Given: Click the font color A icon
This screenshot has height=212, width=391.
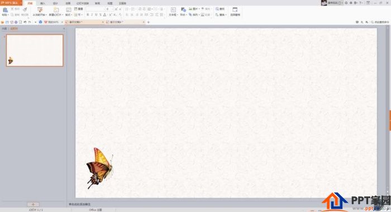Looking at the screenshot, I should 105,15.
